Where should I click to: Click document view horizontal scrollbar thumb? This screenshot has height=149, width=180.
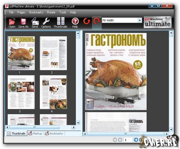coord(126,134)
